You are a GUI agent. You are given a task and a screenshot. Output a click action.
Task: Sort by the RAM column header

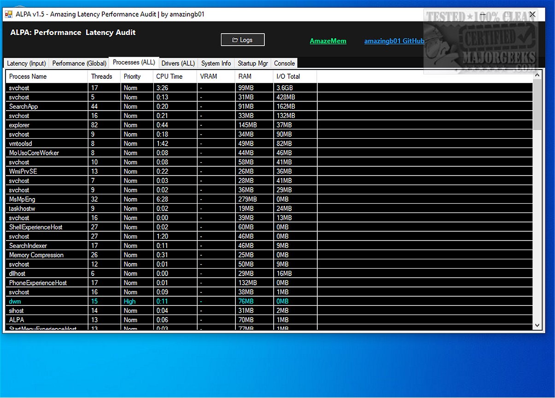click(254, 76)
